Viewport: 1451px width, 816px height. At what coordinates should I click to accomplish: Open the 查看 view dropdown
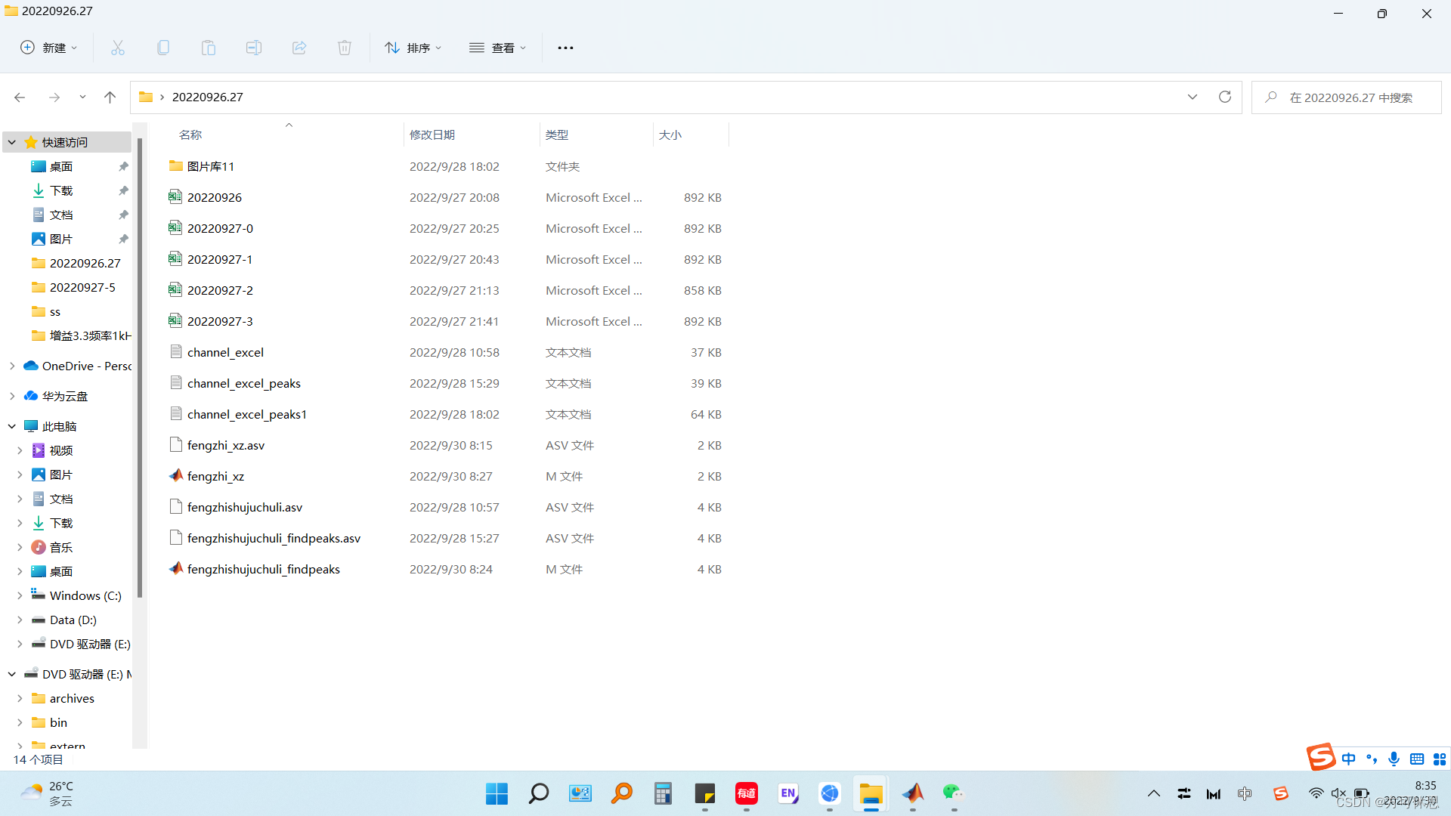pos(498,48)
